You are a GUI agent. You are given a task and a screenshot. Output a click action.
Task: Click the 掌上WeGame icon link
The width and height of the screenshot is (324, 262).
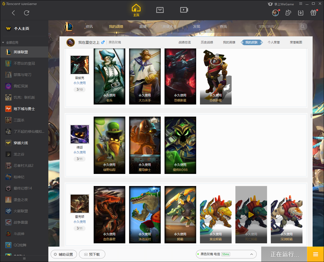281,4
